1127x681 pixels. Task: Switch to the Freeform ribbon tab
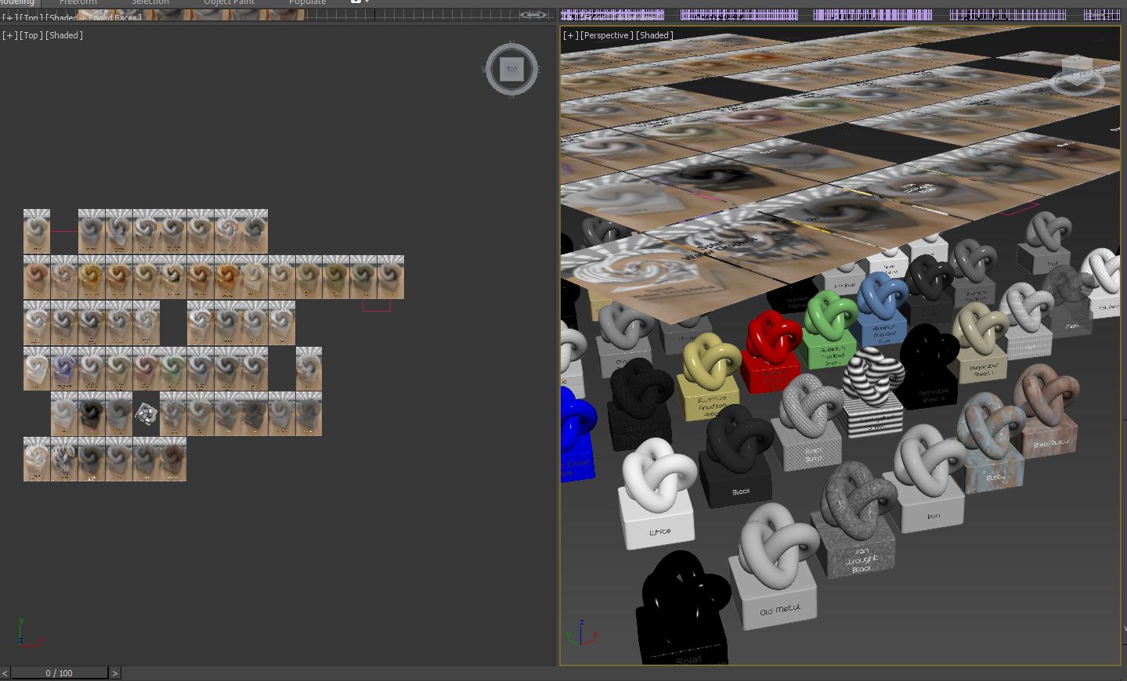coord(78,2)
